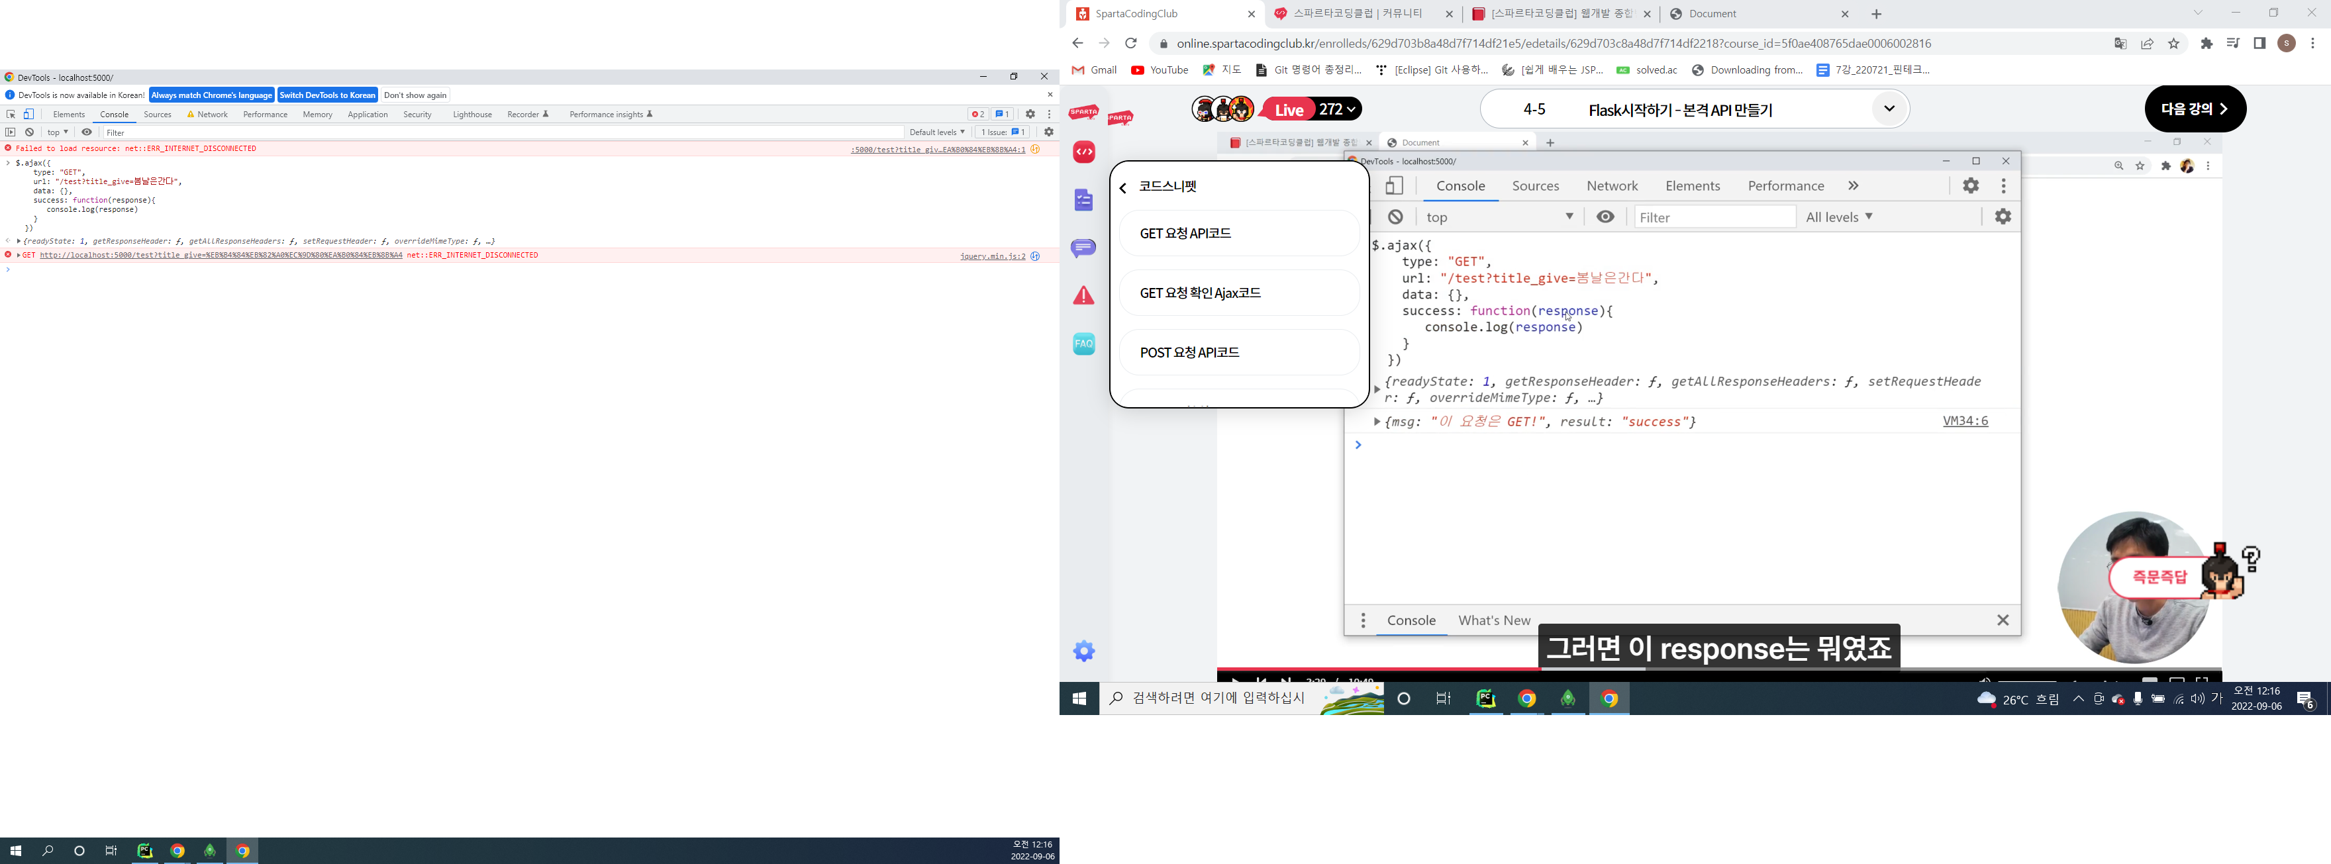
Task: Open the notification center showing 6
Action: (2306, 699)
